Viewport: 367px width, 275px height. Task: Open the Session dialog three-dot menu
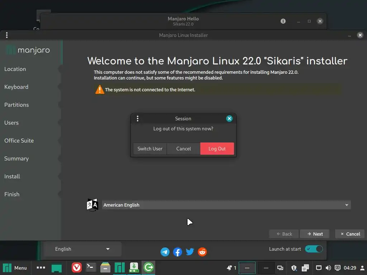point(138,119)
